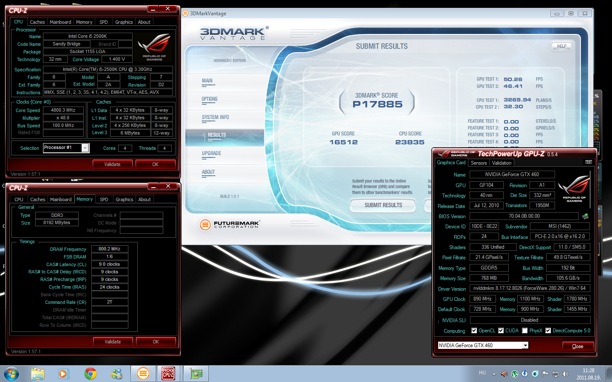Switch to GPU-Z taskbar button
The image size is (612, 382).
click(196, 374)
